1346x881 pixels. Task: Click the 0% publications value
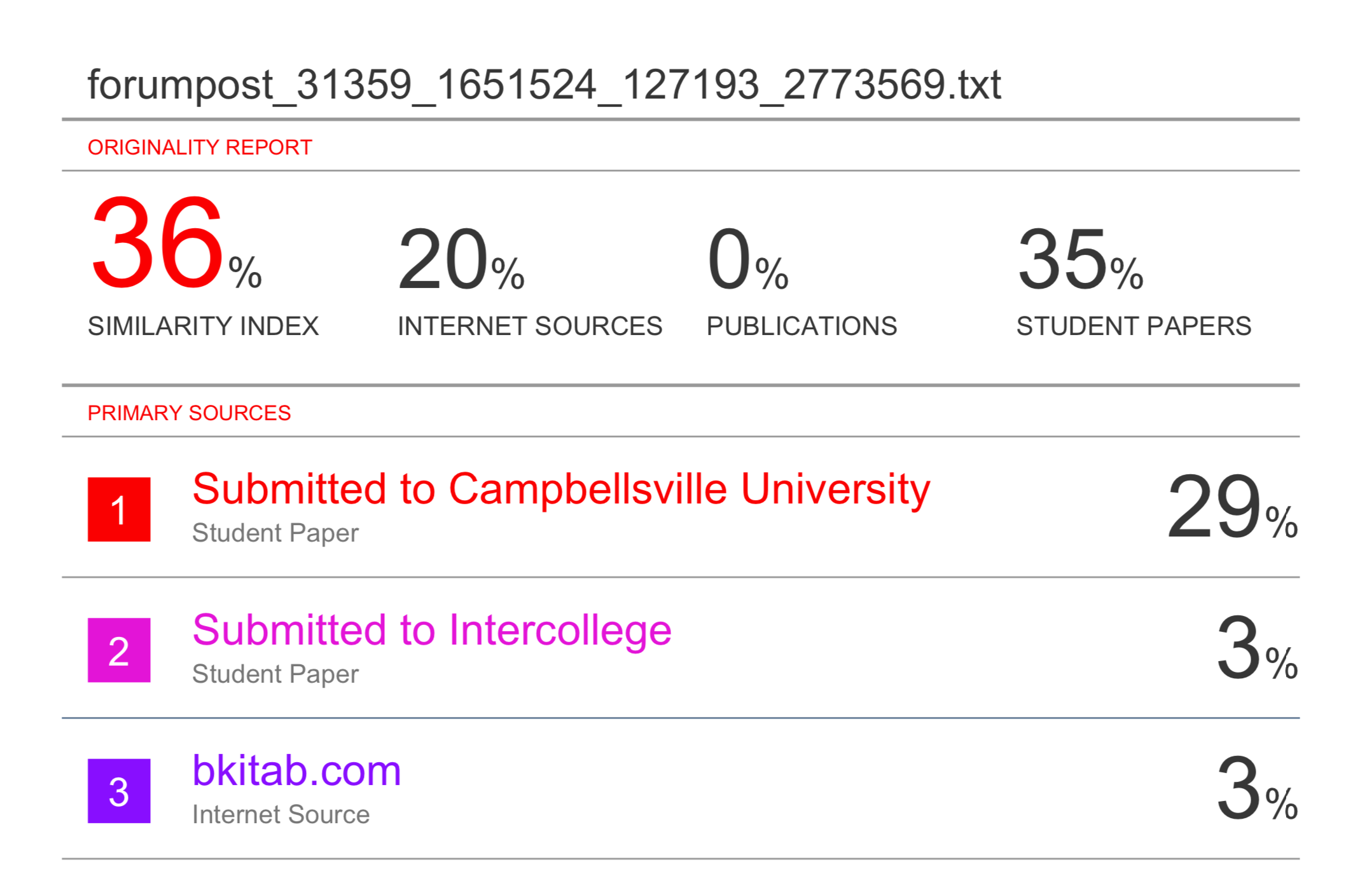[x=747, y=260]
